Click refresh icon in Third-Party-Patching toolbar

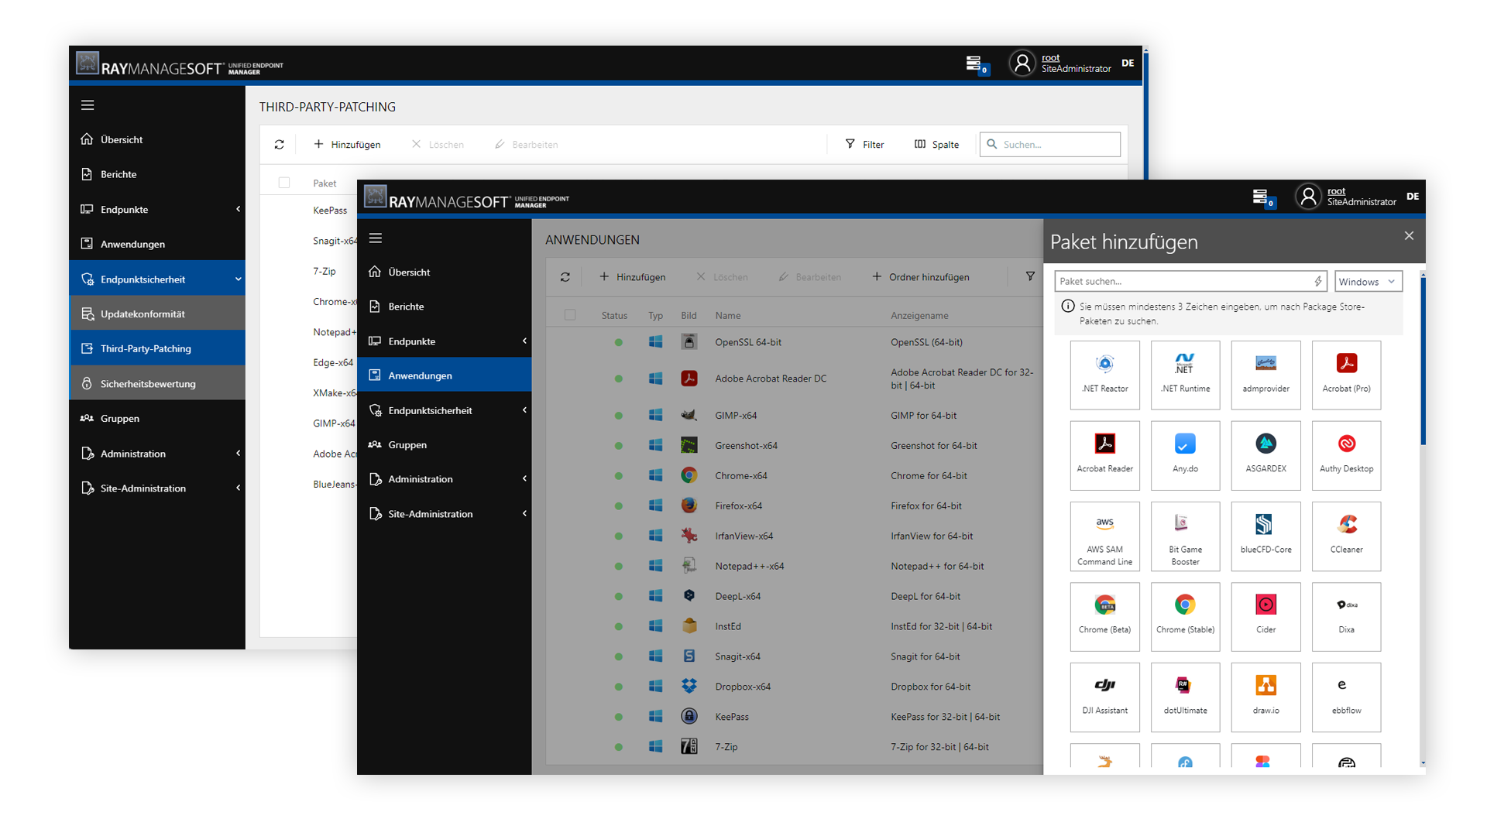click(x=279, y=145)
